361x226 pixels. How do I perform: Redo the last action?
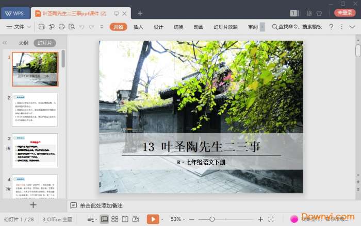[91, 27]
